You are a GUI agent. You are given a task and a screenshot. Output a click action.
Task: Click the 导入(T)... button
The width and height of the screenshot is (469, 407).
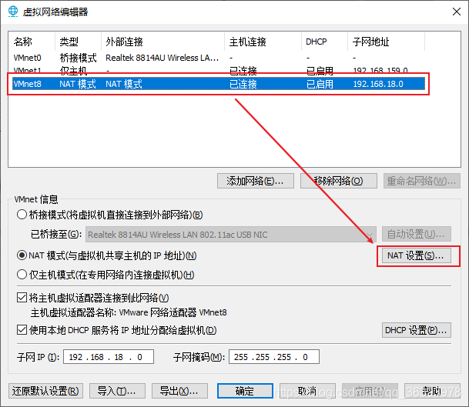[117, 391]
